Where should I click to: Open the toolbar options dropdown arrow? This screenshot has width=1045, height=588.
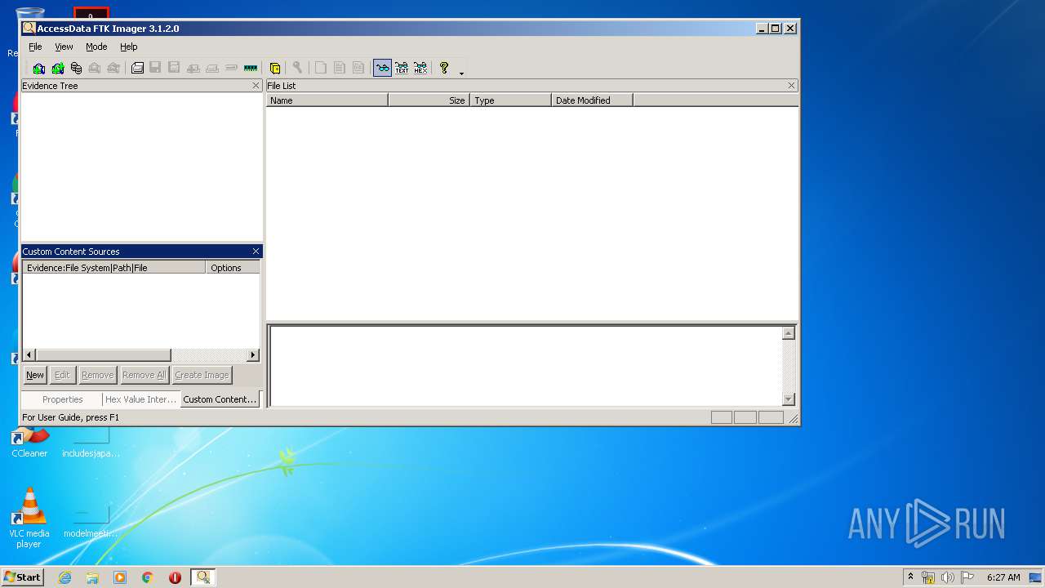[461, 73]
